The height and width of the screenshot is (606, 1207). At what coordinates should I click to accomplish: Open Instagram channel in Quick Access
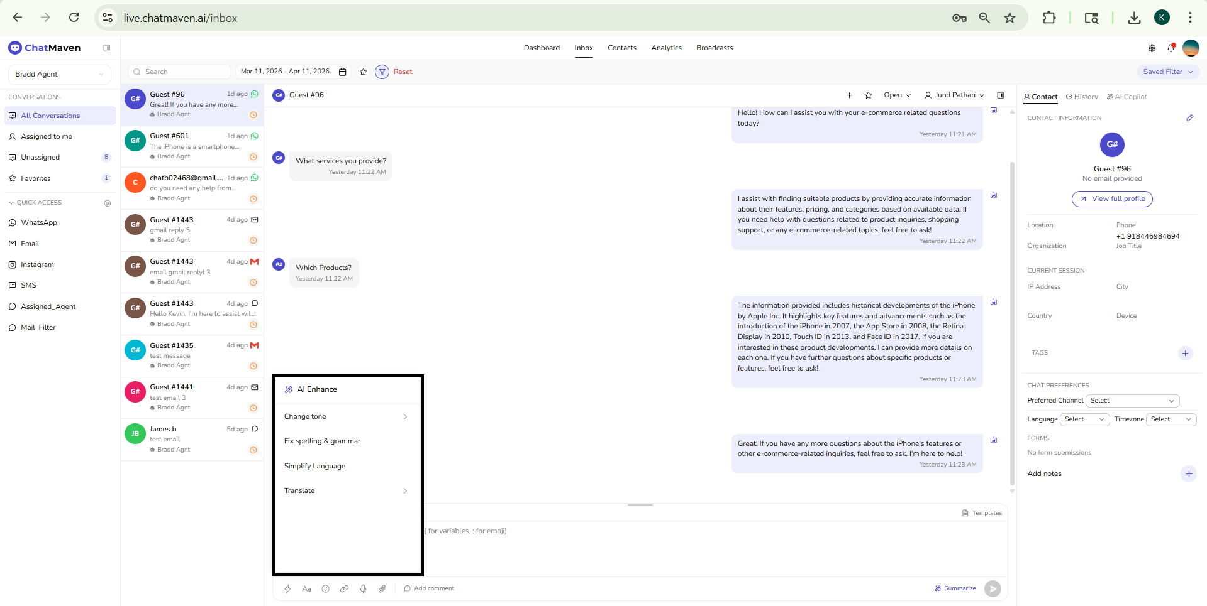[x=36, y=264]
